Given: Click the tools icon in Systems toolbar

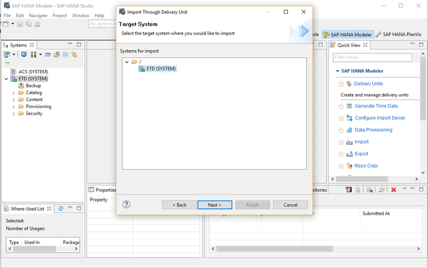Looking at the screenshot, I should click(x=33, y=55).
